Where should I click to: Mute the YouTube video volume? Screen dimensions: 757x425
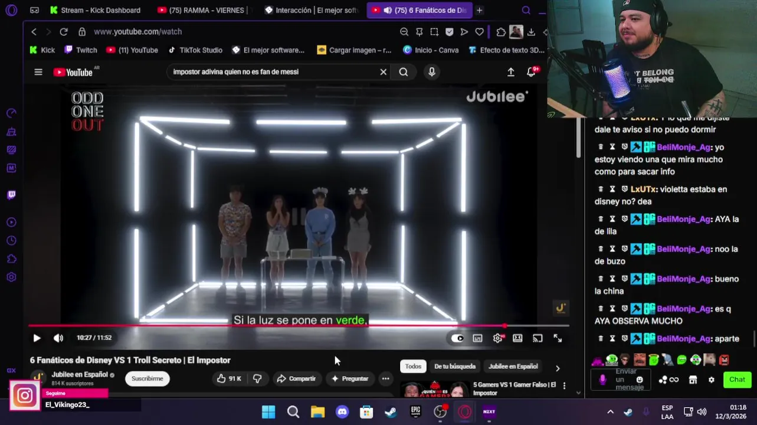(58, 338)
